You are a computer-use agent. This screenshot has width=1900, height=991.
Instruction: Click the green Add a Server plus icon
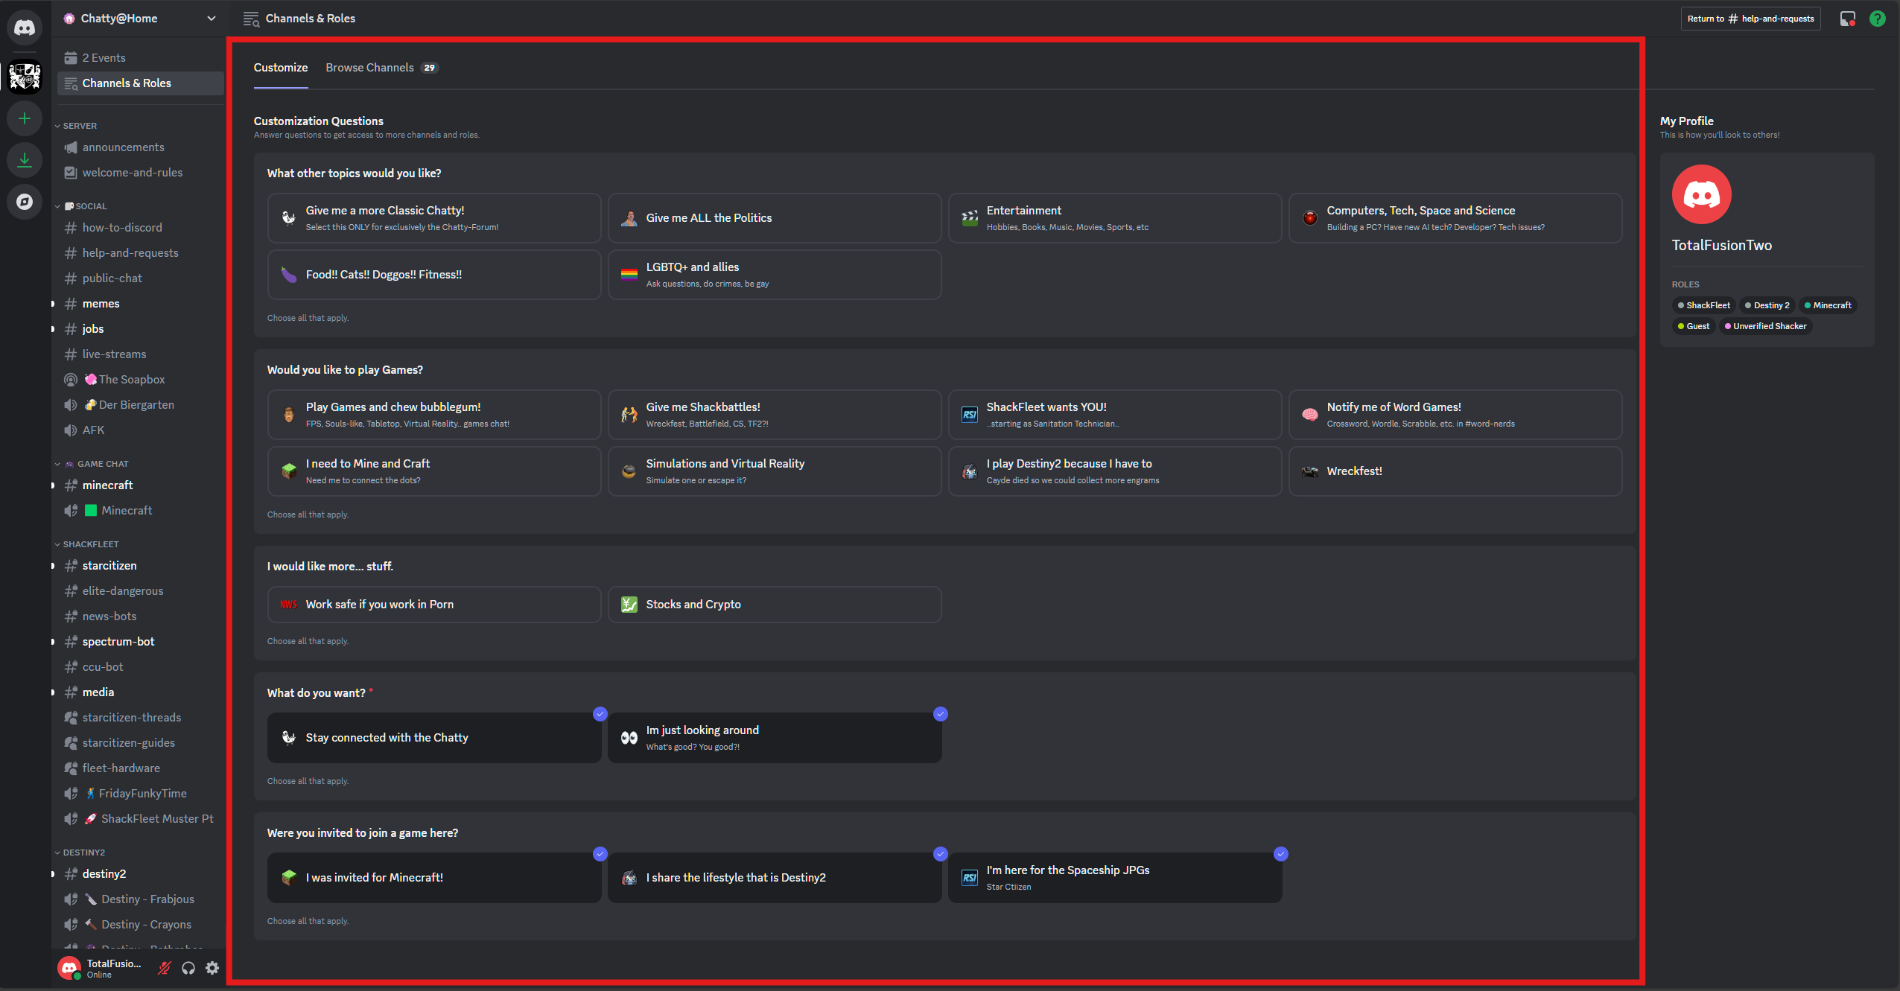tap(25, 118)
